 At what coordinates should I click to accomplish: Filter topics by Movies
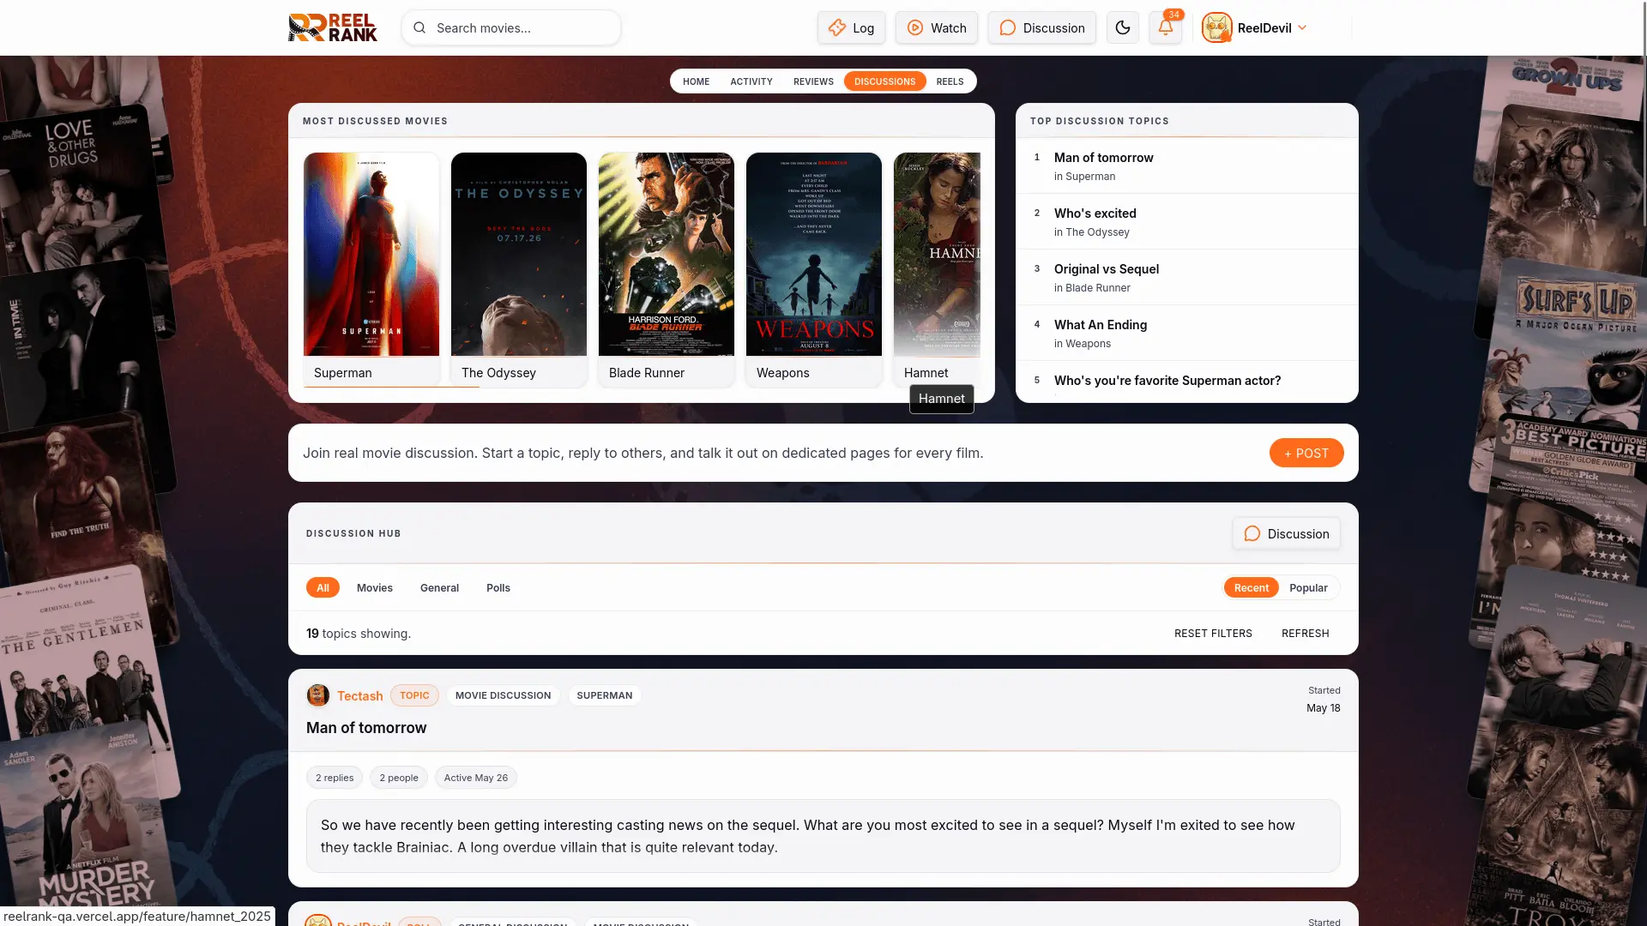click(375, 587)
